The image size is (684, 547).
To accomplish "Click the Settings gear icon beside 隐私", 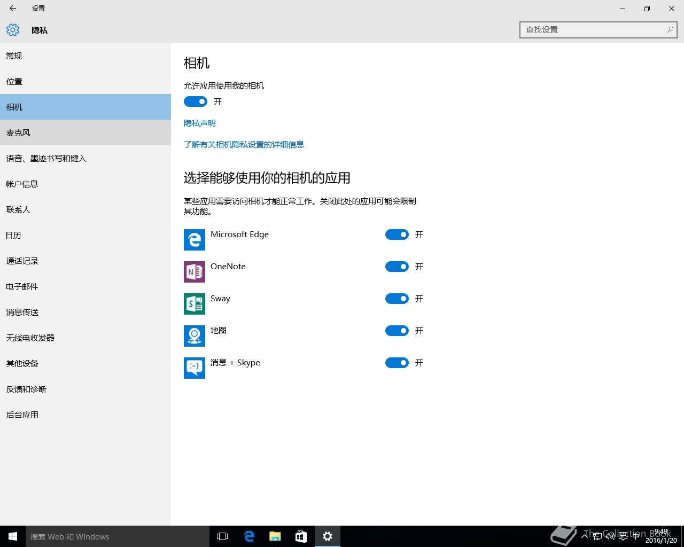I will (13, 30).
